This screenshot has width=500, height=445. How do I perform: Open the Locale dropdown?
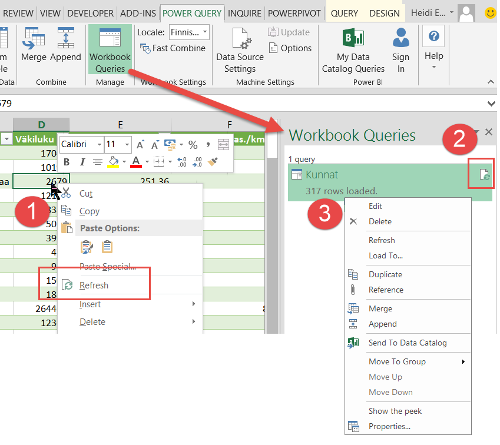pos(204,32)
